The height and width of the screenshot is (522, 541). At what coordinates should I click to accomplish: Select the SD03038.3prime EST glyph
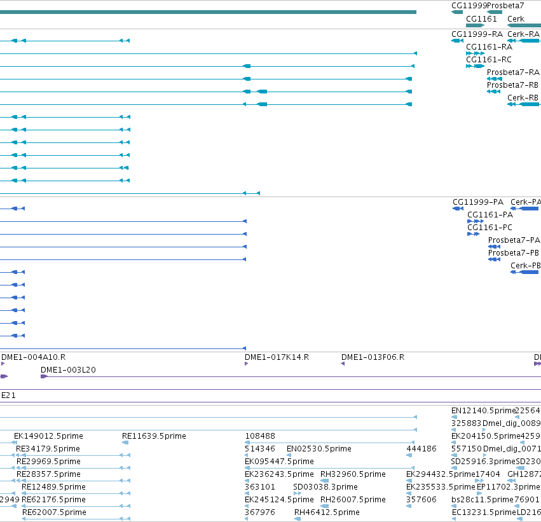298,493
